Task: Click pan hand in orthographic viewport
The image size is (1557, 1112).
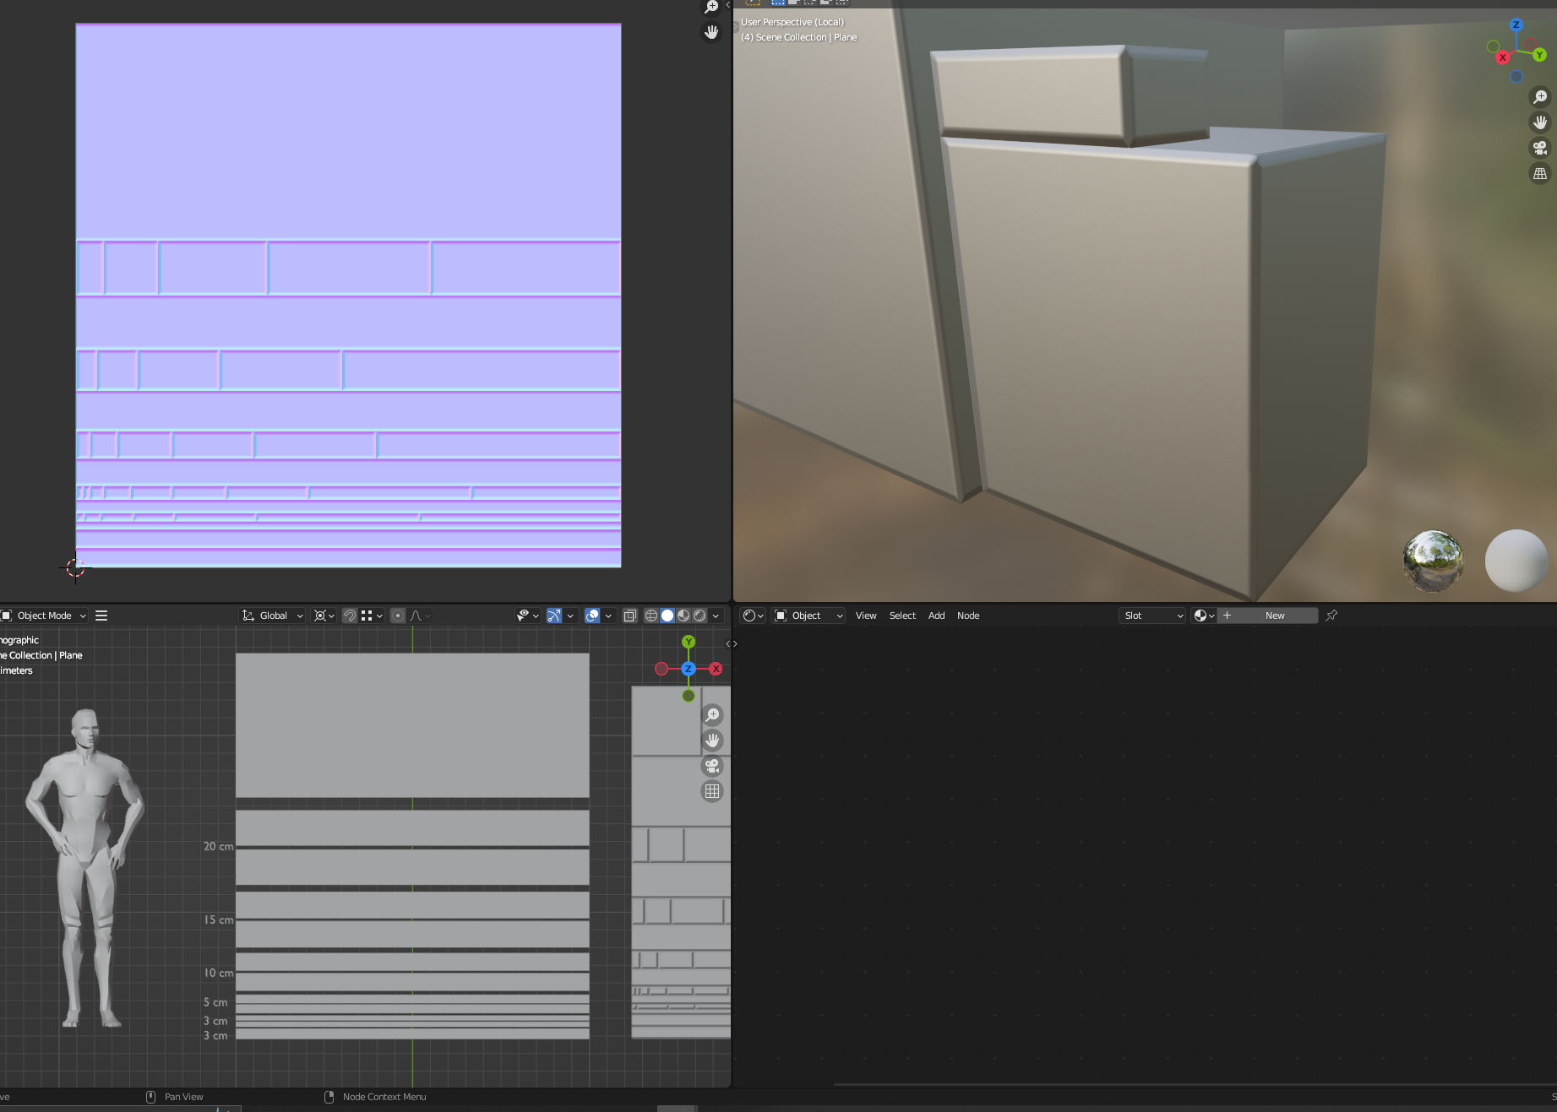Action: pos(712,740)
